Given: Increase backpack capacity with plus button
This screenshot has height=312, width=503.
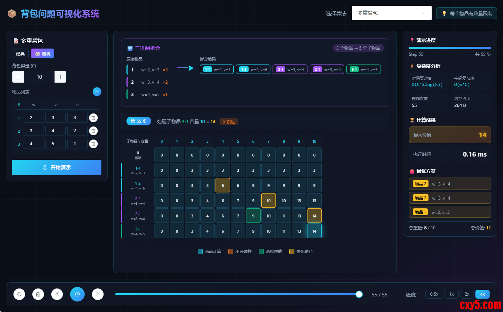Looking at the screenshot, I should [60, 77].
